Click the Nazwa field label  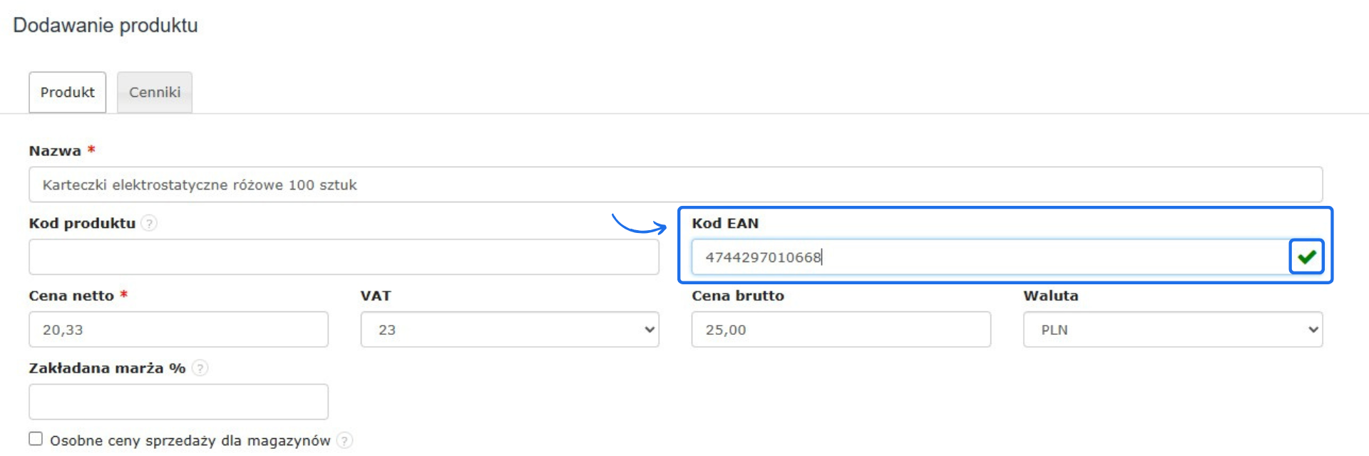click(x=55, y=151)
